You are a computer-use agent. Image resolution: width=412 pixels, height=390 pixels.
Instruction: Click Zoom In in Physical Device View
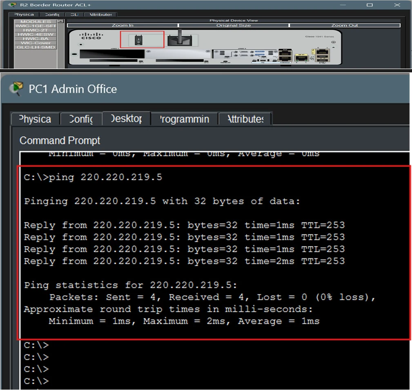tap(123, 25)
